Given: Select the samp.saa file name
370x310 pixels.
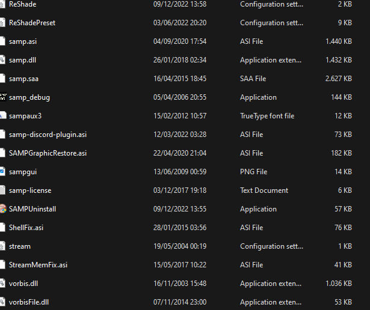Looking at the screenshot, I should (23, 79).
